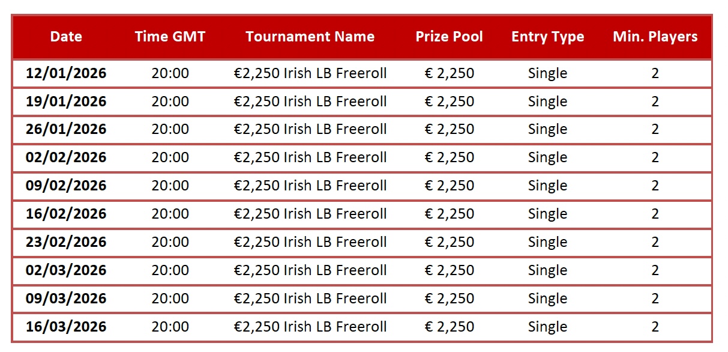Screen dimensions: 728x352
Task: Click the 16/02/2026 date cell
Action: coord(66,214)
